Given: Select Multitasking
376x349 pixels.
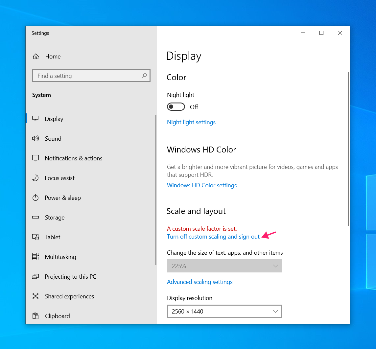Looking at the screenshot, I should tap(91, 257).
